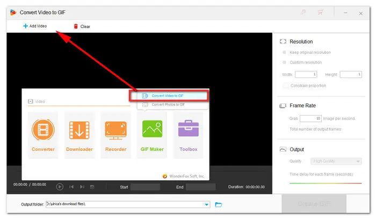Click the Add Video button

(35, 26)
